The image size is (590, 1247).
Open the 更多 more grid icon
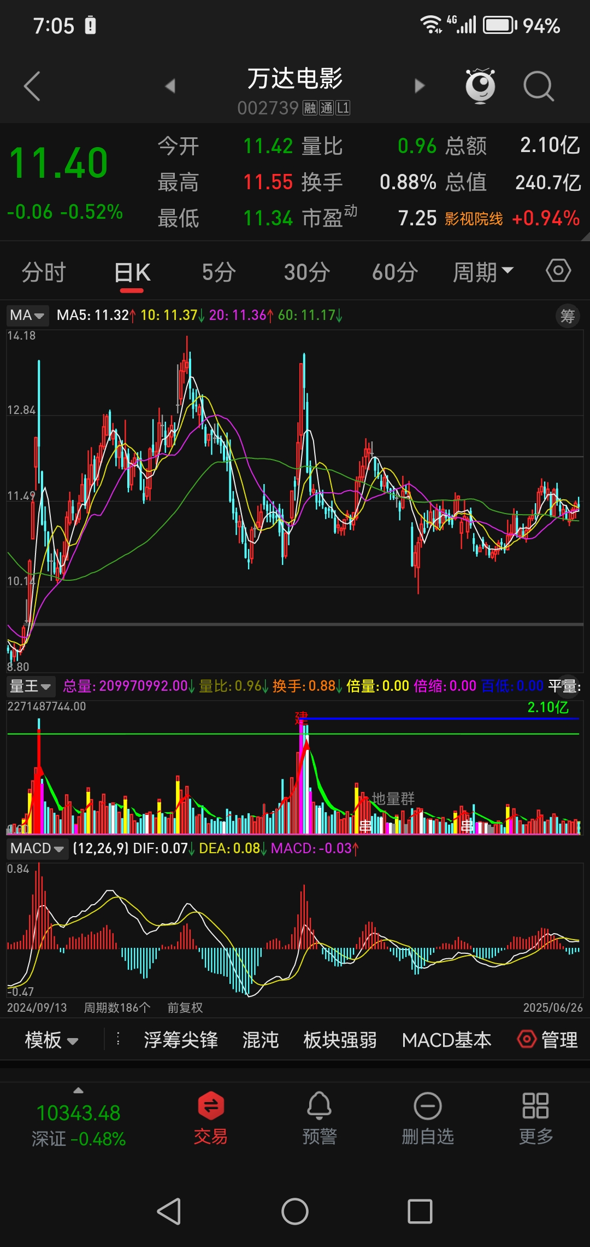point(535,1118)
